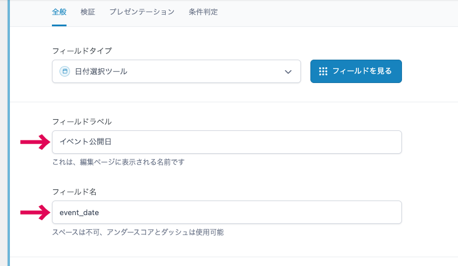Select the プレゼンテーション tab
The height and width of the screenshot is (266, 458).
pos(142,12)
